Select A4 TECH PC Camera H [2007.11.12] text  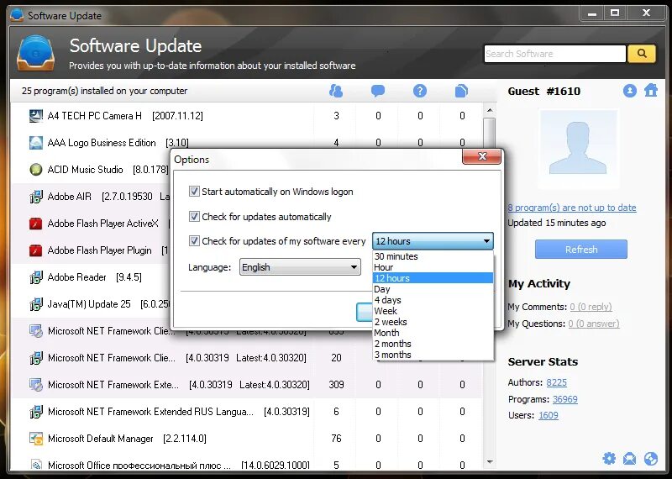125,116
